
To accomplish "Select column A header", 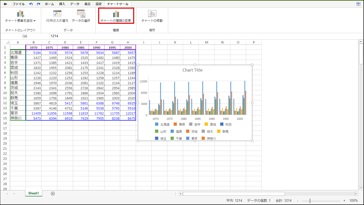I will [18, 42].
